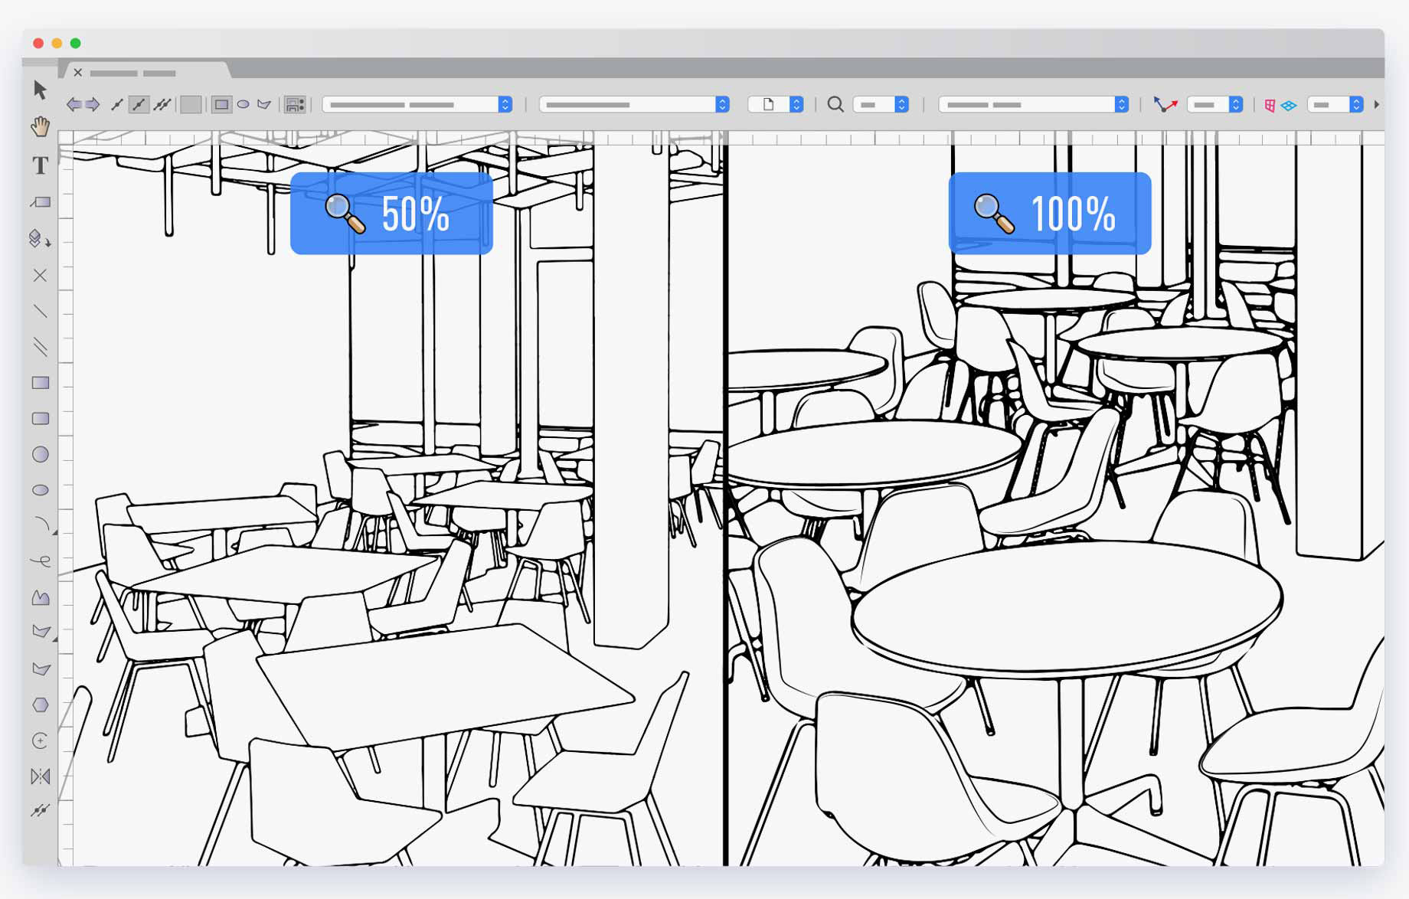Viewport: 1409px width, 899px height.
Task: Click the gray swatch box in mode bar
Action: pyautogui.click(x=191, y=105)
